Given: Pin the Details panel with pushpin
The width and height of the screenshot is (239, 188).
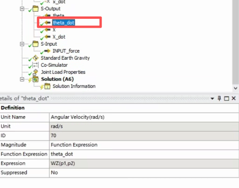Looking at the screenshot, I should tap(219, 98).
